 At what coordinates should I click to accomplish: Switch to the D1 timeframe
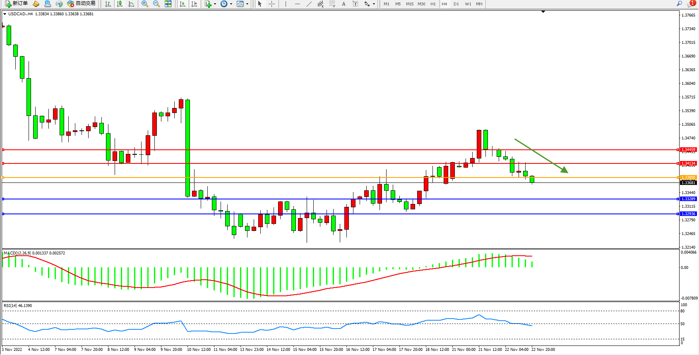[x=456, y=4]
